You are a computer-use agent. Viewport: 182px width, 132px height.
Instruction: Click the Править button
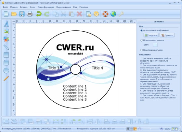(x=167, y=35)
